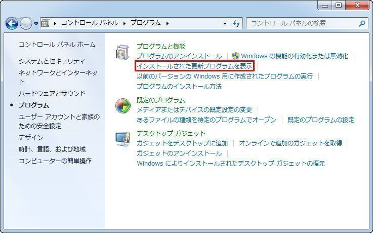Go to デザイン category in sidebar

coord(31,137)
